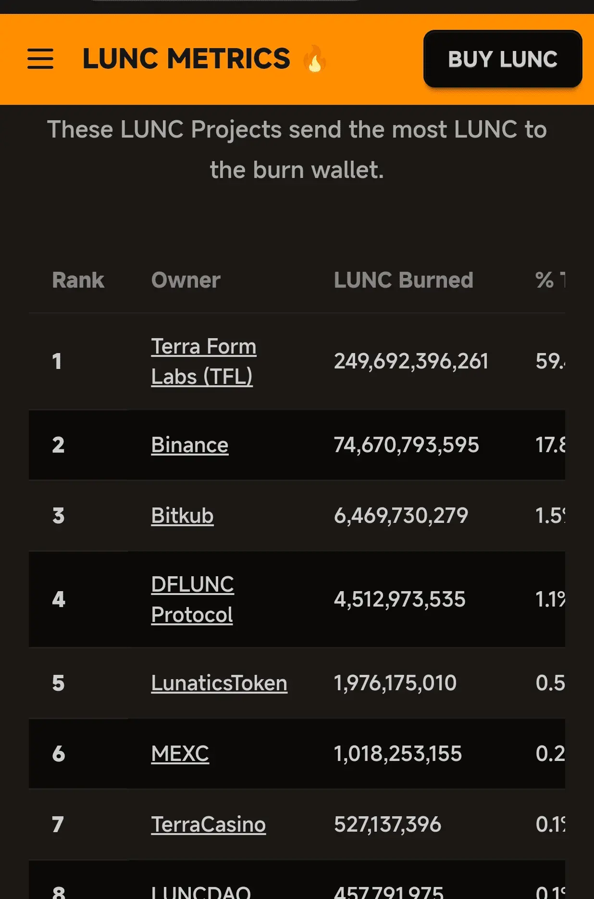Open Terra Form Labs (TFL) link
594x899 pixels.
click(204, 361)
